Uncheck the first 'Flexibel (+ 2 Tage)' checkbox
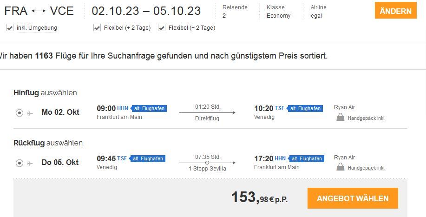 tap(97, 28)
